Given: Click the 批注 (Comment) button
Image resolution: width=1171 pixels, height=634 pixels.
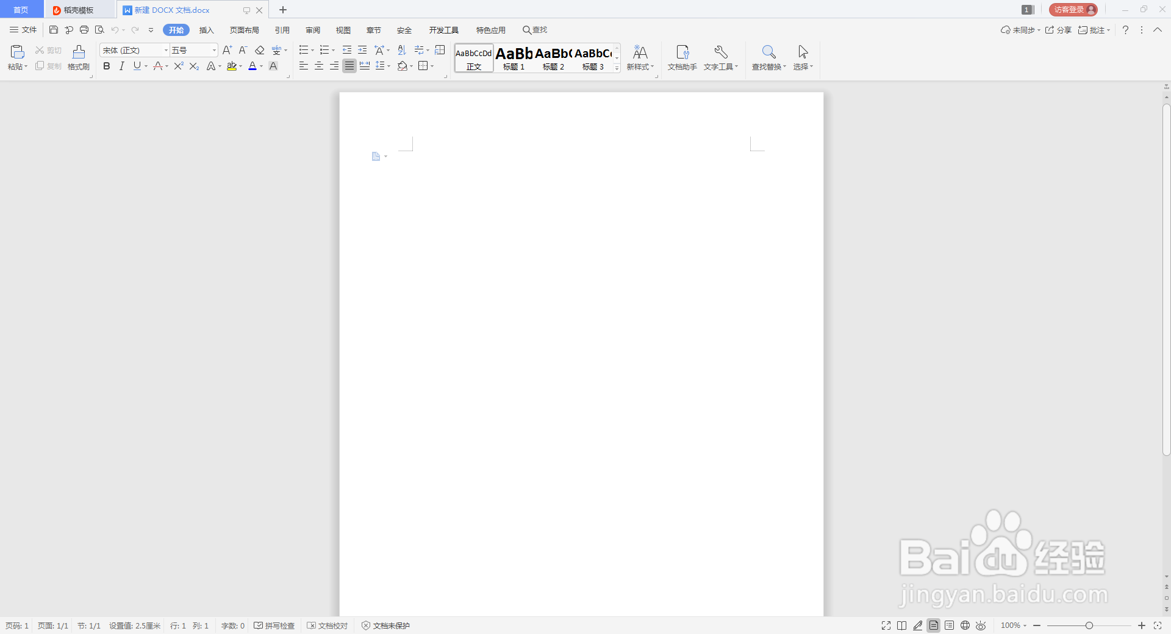Looking at the screenshot, I should (x=1094, y=30).
